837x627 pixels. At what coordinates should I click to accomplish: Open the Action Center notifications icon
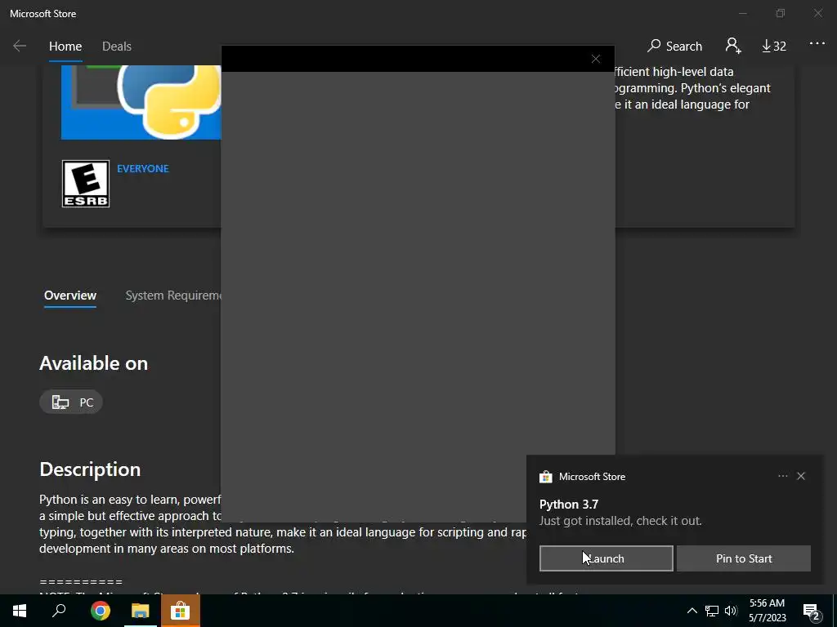[811, 611]
